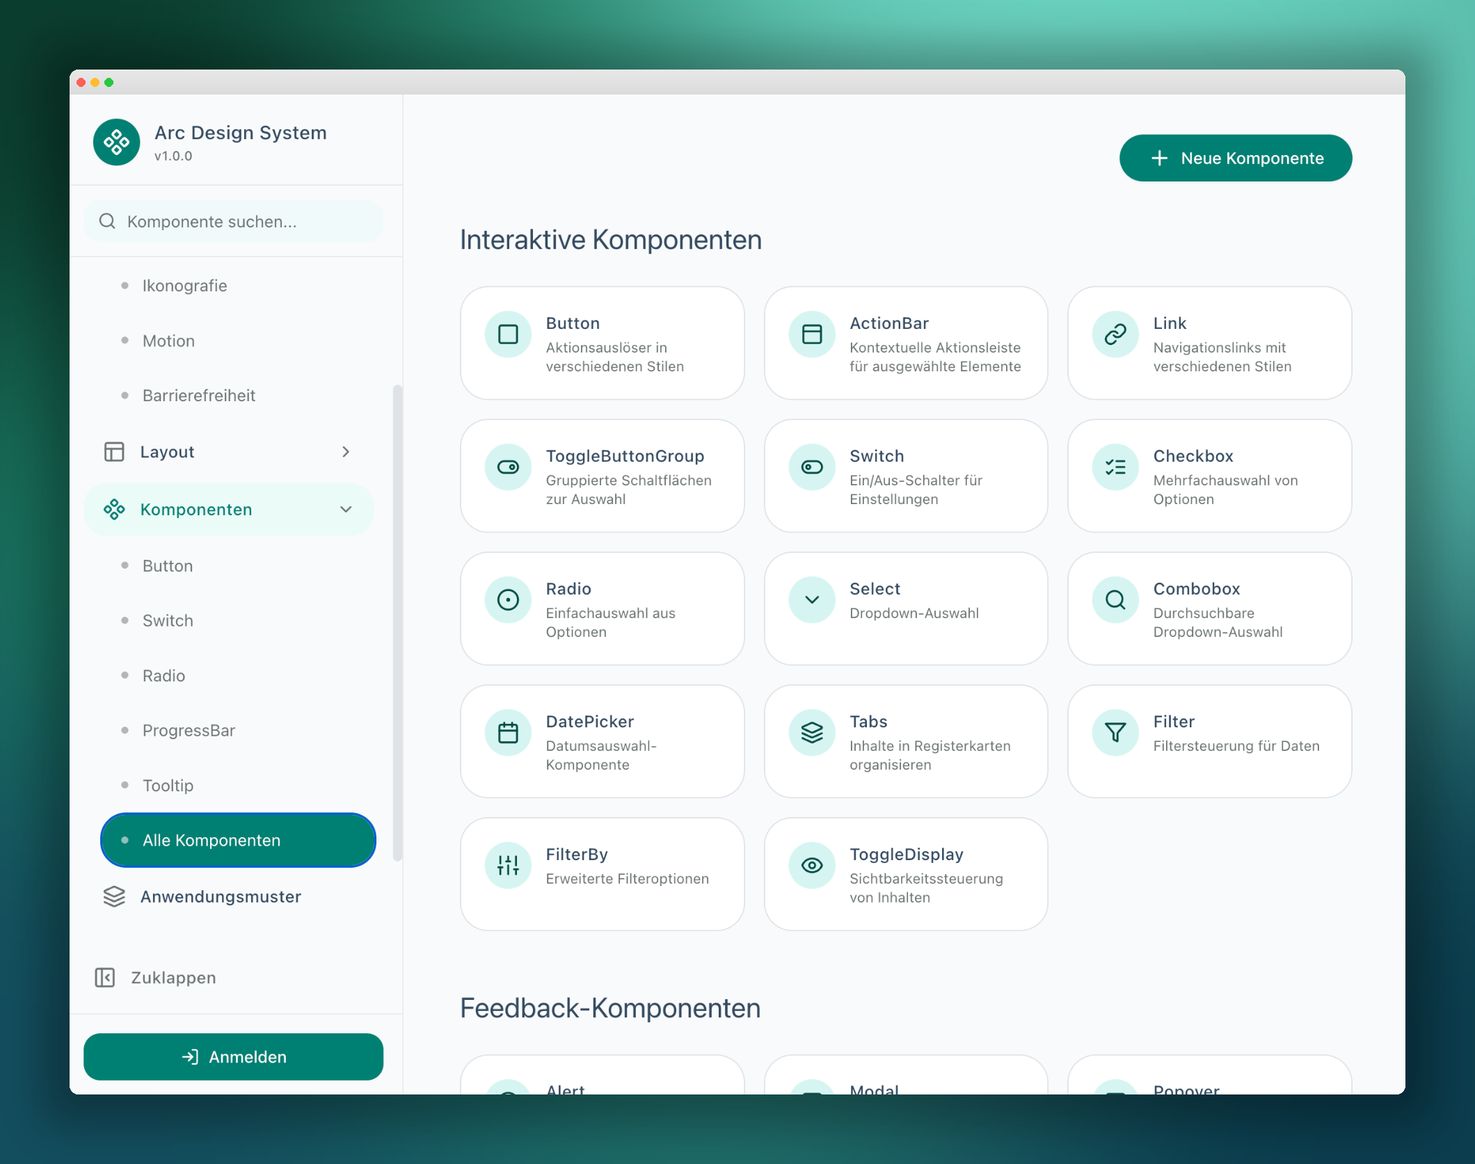Open the DatePicker card title
1475x1164 pixels.
click(590, 722)
